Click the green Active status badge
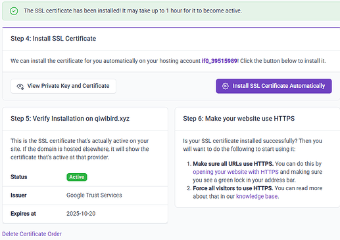340x240 pixels. pyautogui.click(x=77, y=177)
